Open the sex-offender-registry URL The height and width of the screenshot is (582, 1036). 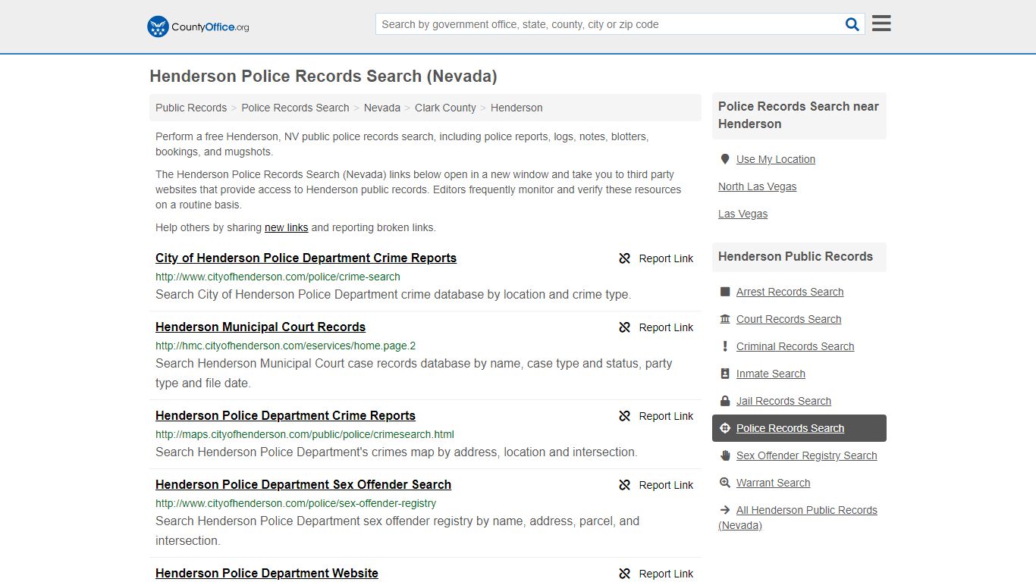pos(296,503)
